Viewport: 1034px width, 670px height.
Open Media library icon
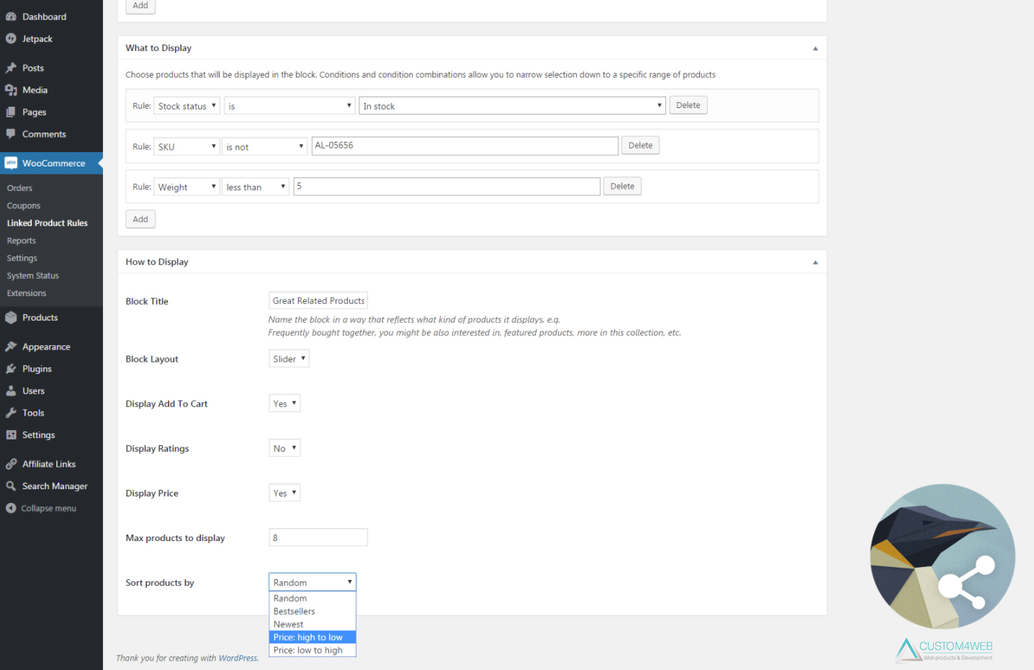[11, 90]
